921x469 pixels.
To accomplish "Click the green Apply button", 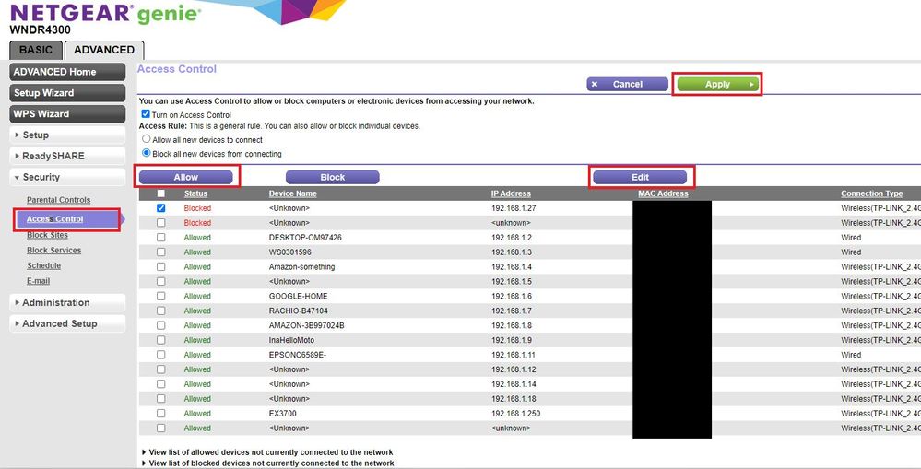I will click(x=717, y=84).
